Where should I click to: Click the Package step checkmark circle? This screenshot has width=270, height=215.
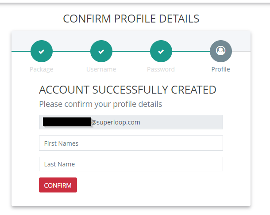pos(42,52)
